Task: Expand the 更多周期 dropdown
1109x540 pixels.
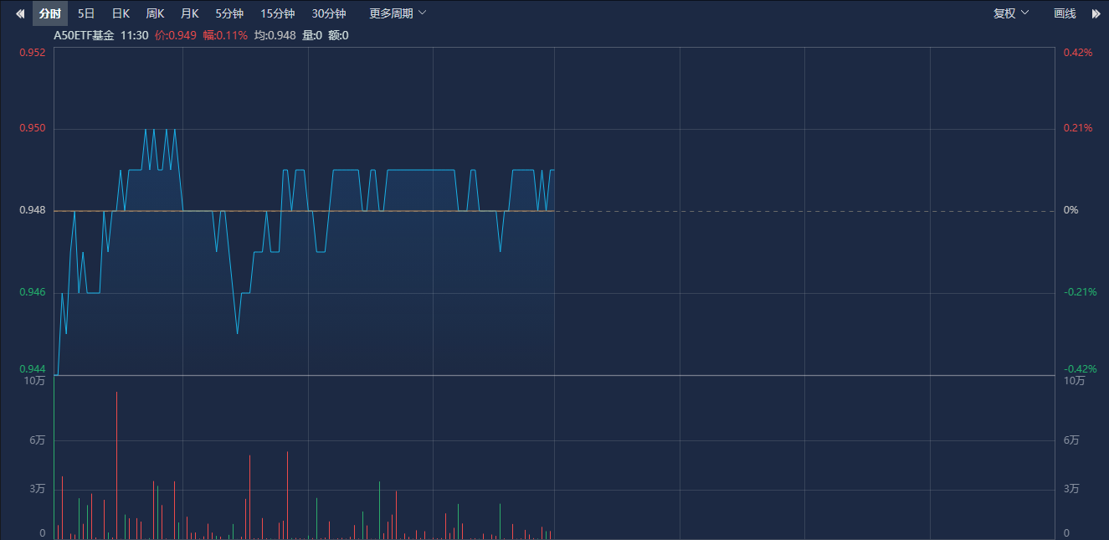Action: click(x=398, y=13)
